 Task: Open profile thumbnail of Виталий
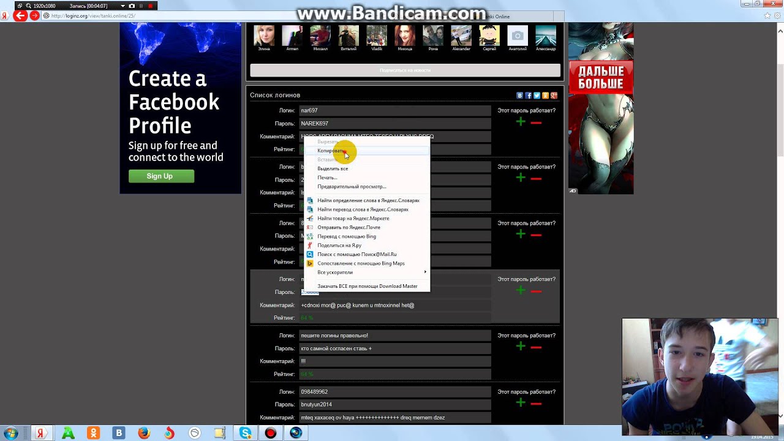349,36
